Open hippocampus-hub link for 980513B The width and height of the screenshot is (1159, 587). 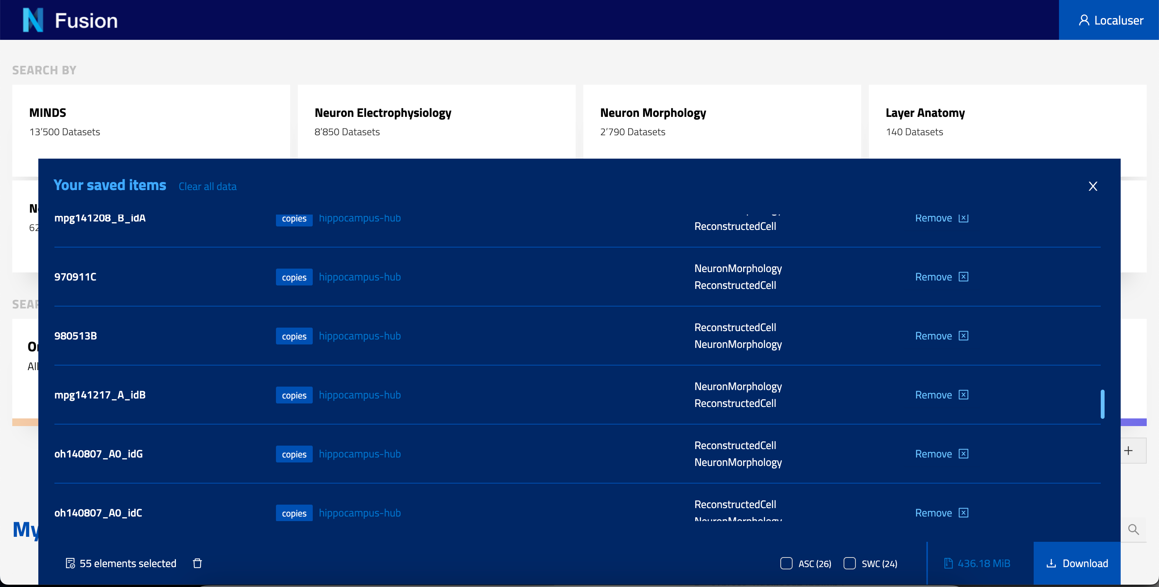[x=360, y=336]
